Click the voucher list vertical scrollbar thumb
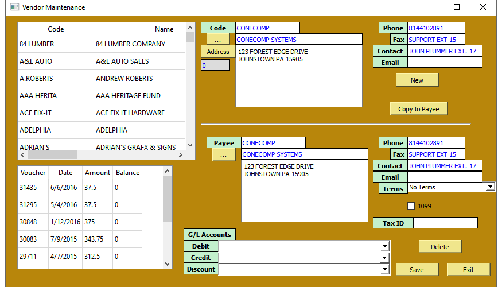This screenshot has height=287, width=502. 167,199
